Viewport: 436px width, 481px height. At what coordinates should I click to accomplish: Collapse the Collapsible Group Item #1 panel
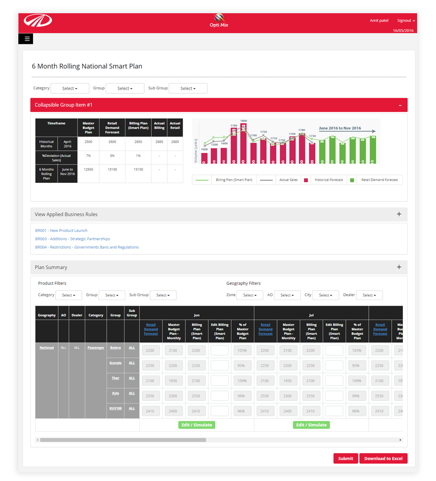(400, 105)
